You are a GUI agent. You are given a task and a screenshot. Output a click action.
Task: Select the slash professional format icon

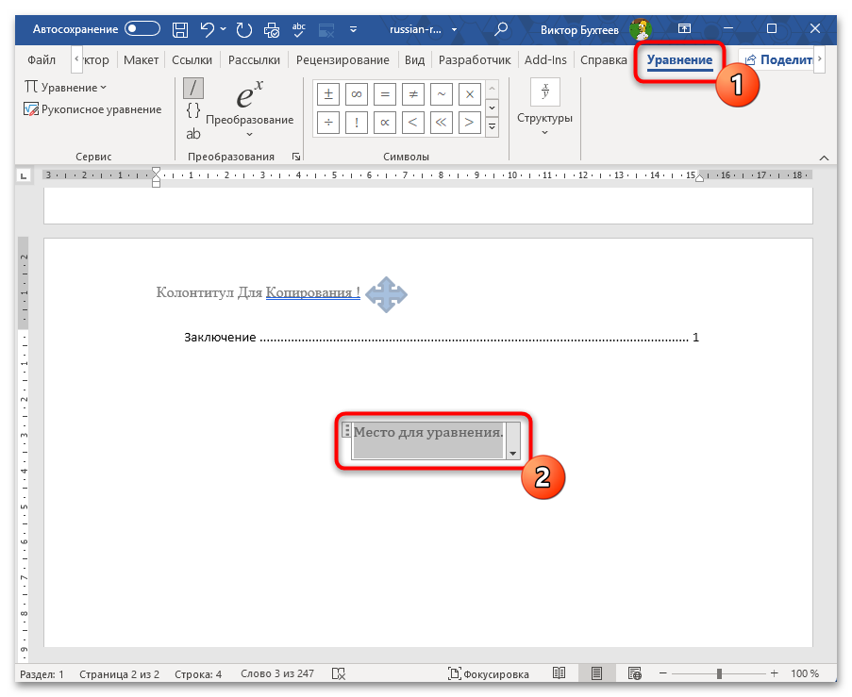point(192,88)
